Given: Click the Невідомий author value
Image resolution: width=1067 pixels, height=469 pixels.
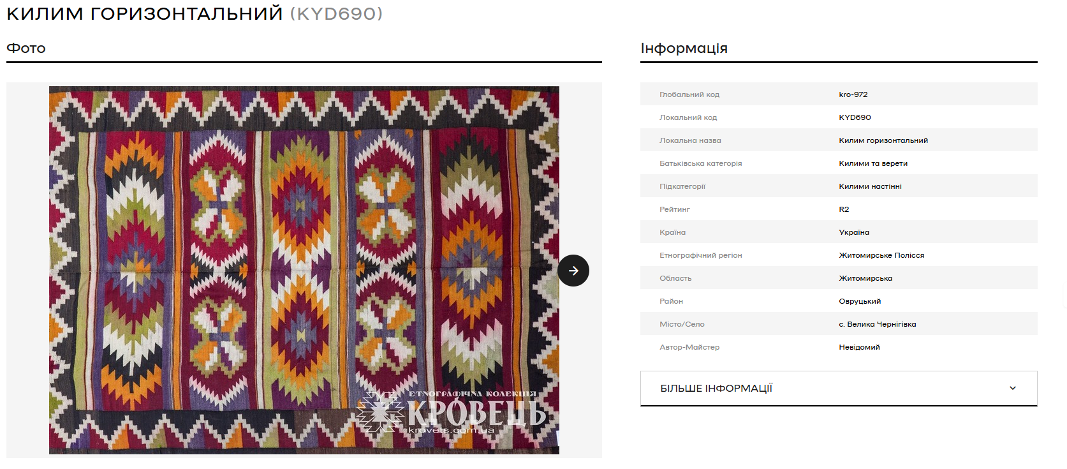Looking at the screenshot, I should click(x=859, y=347).
